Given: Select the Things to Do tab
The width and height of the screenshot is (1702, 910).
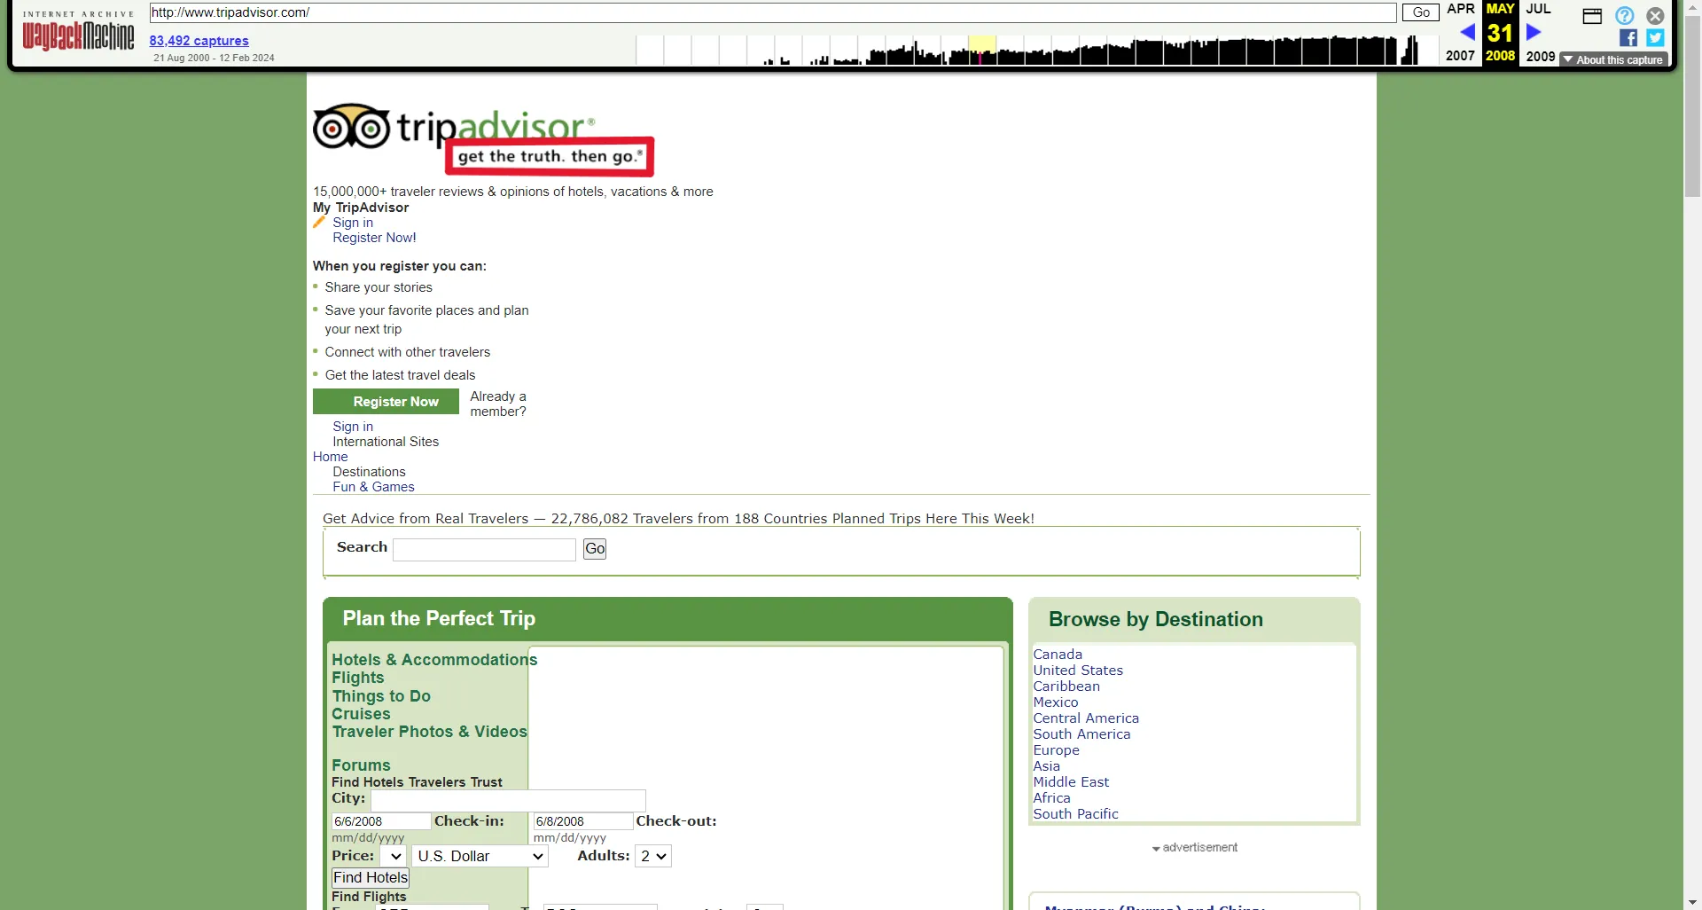Looking at the screenshot, I should coord(381,696).
